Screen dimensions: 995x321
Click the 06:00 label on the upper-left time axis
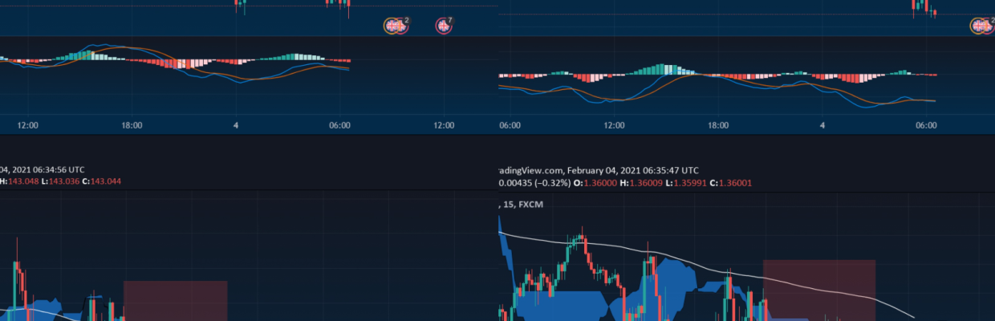339,126
